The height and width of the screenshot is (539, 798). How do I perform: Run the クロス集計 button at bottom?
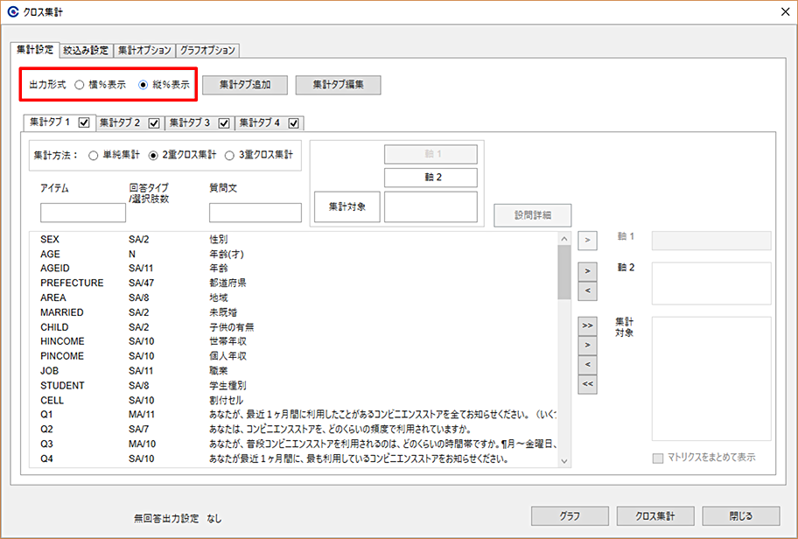[x=655, y=515]
